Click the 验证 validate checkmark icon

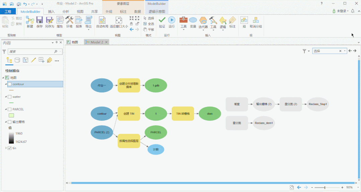[x=162, y=20]
